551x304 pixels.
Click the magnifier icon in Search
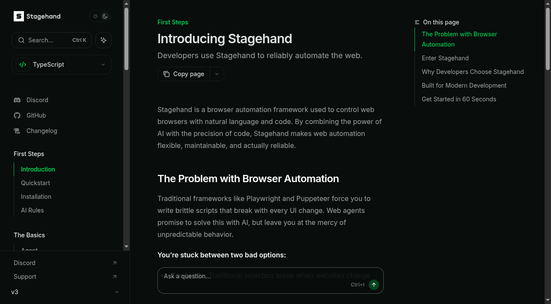coord(21,40)
